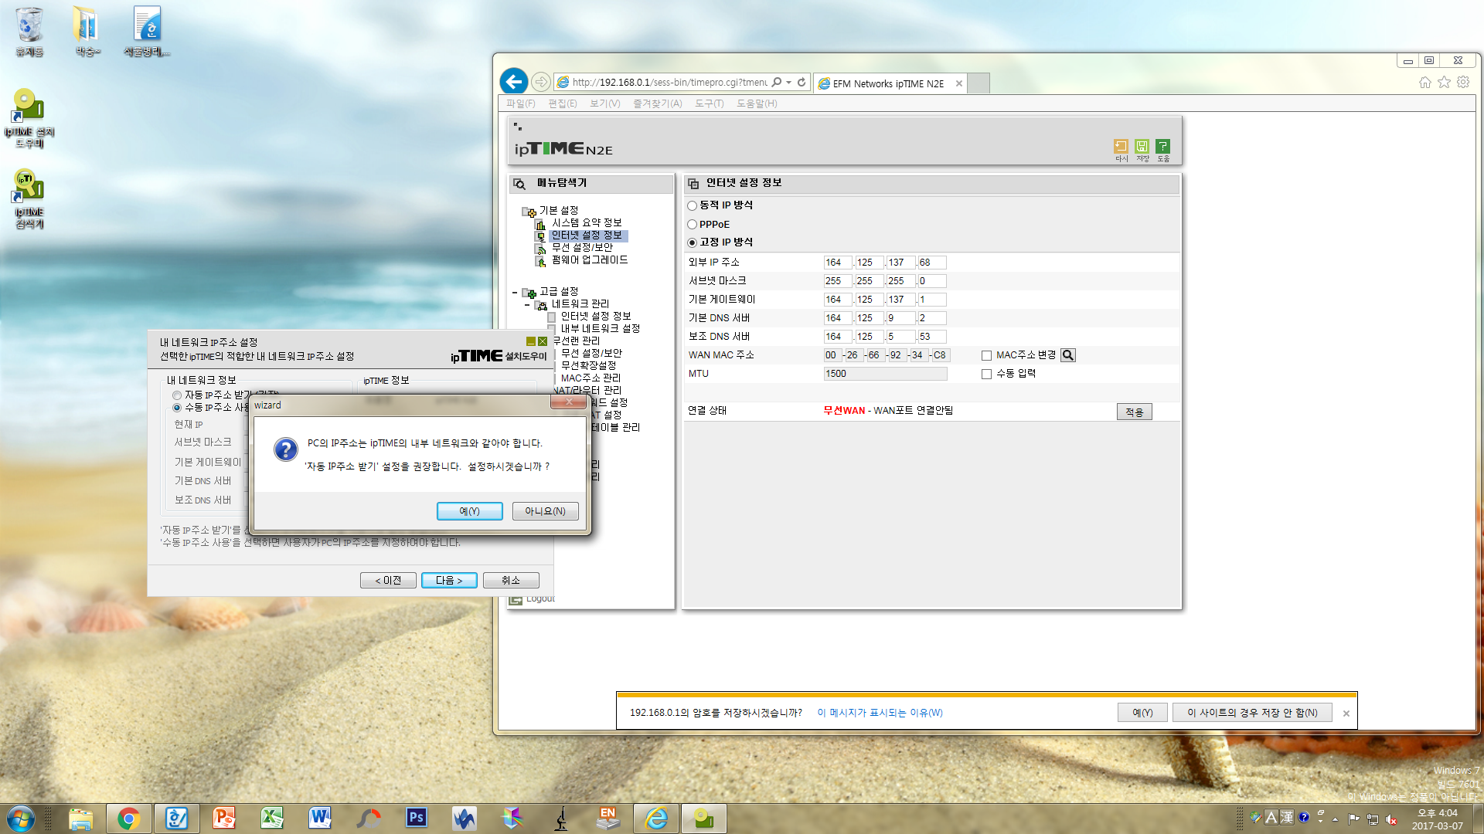Click 아니요(N) in the wizard dialog
Viewport: 1484px width, 834px height.
[x=545, y=511]
